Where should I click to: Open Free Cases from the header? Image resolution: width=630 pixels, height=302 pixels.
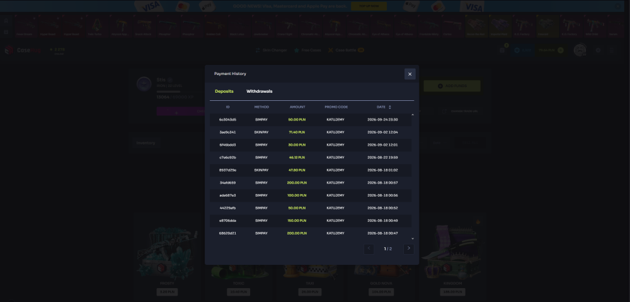click(307, 50)
